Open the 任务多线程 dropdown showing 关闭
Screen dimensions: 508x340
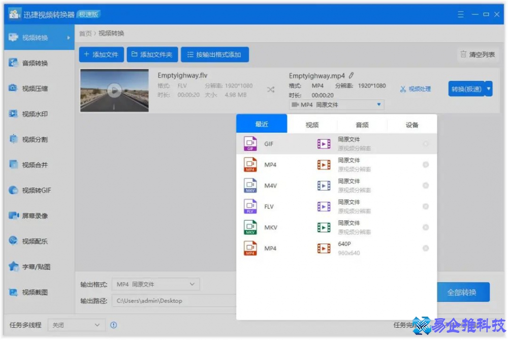(76, 325)
